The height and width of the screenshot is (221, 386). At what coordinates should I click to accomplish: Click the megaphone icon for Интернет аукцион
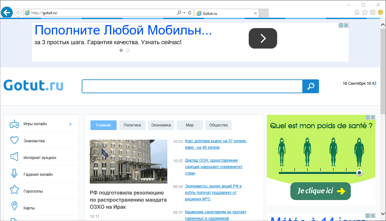tap(14, 156)
